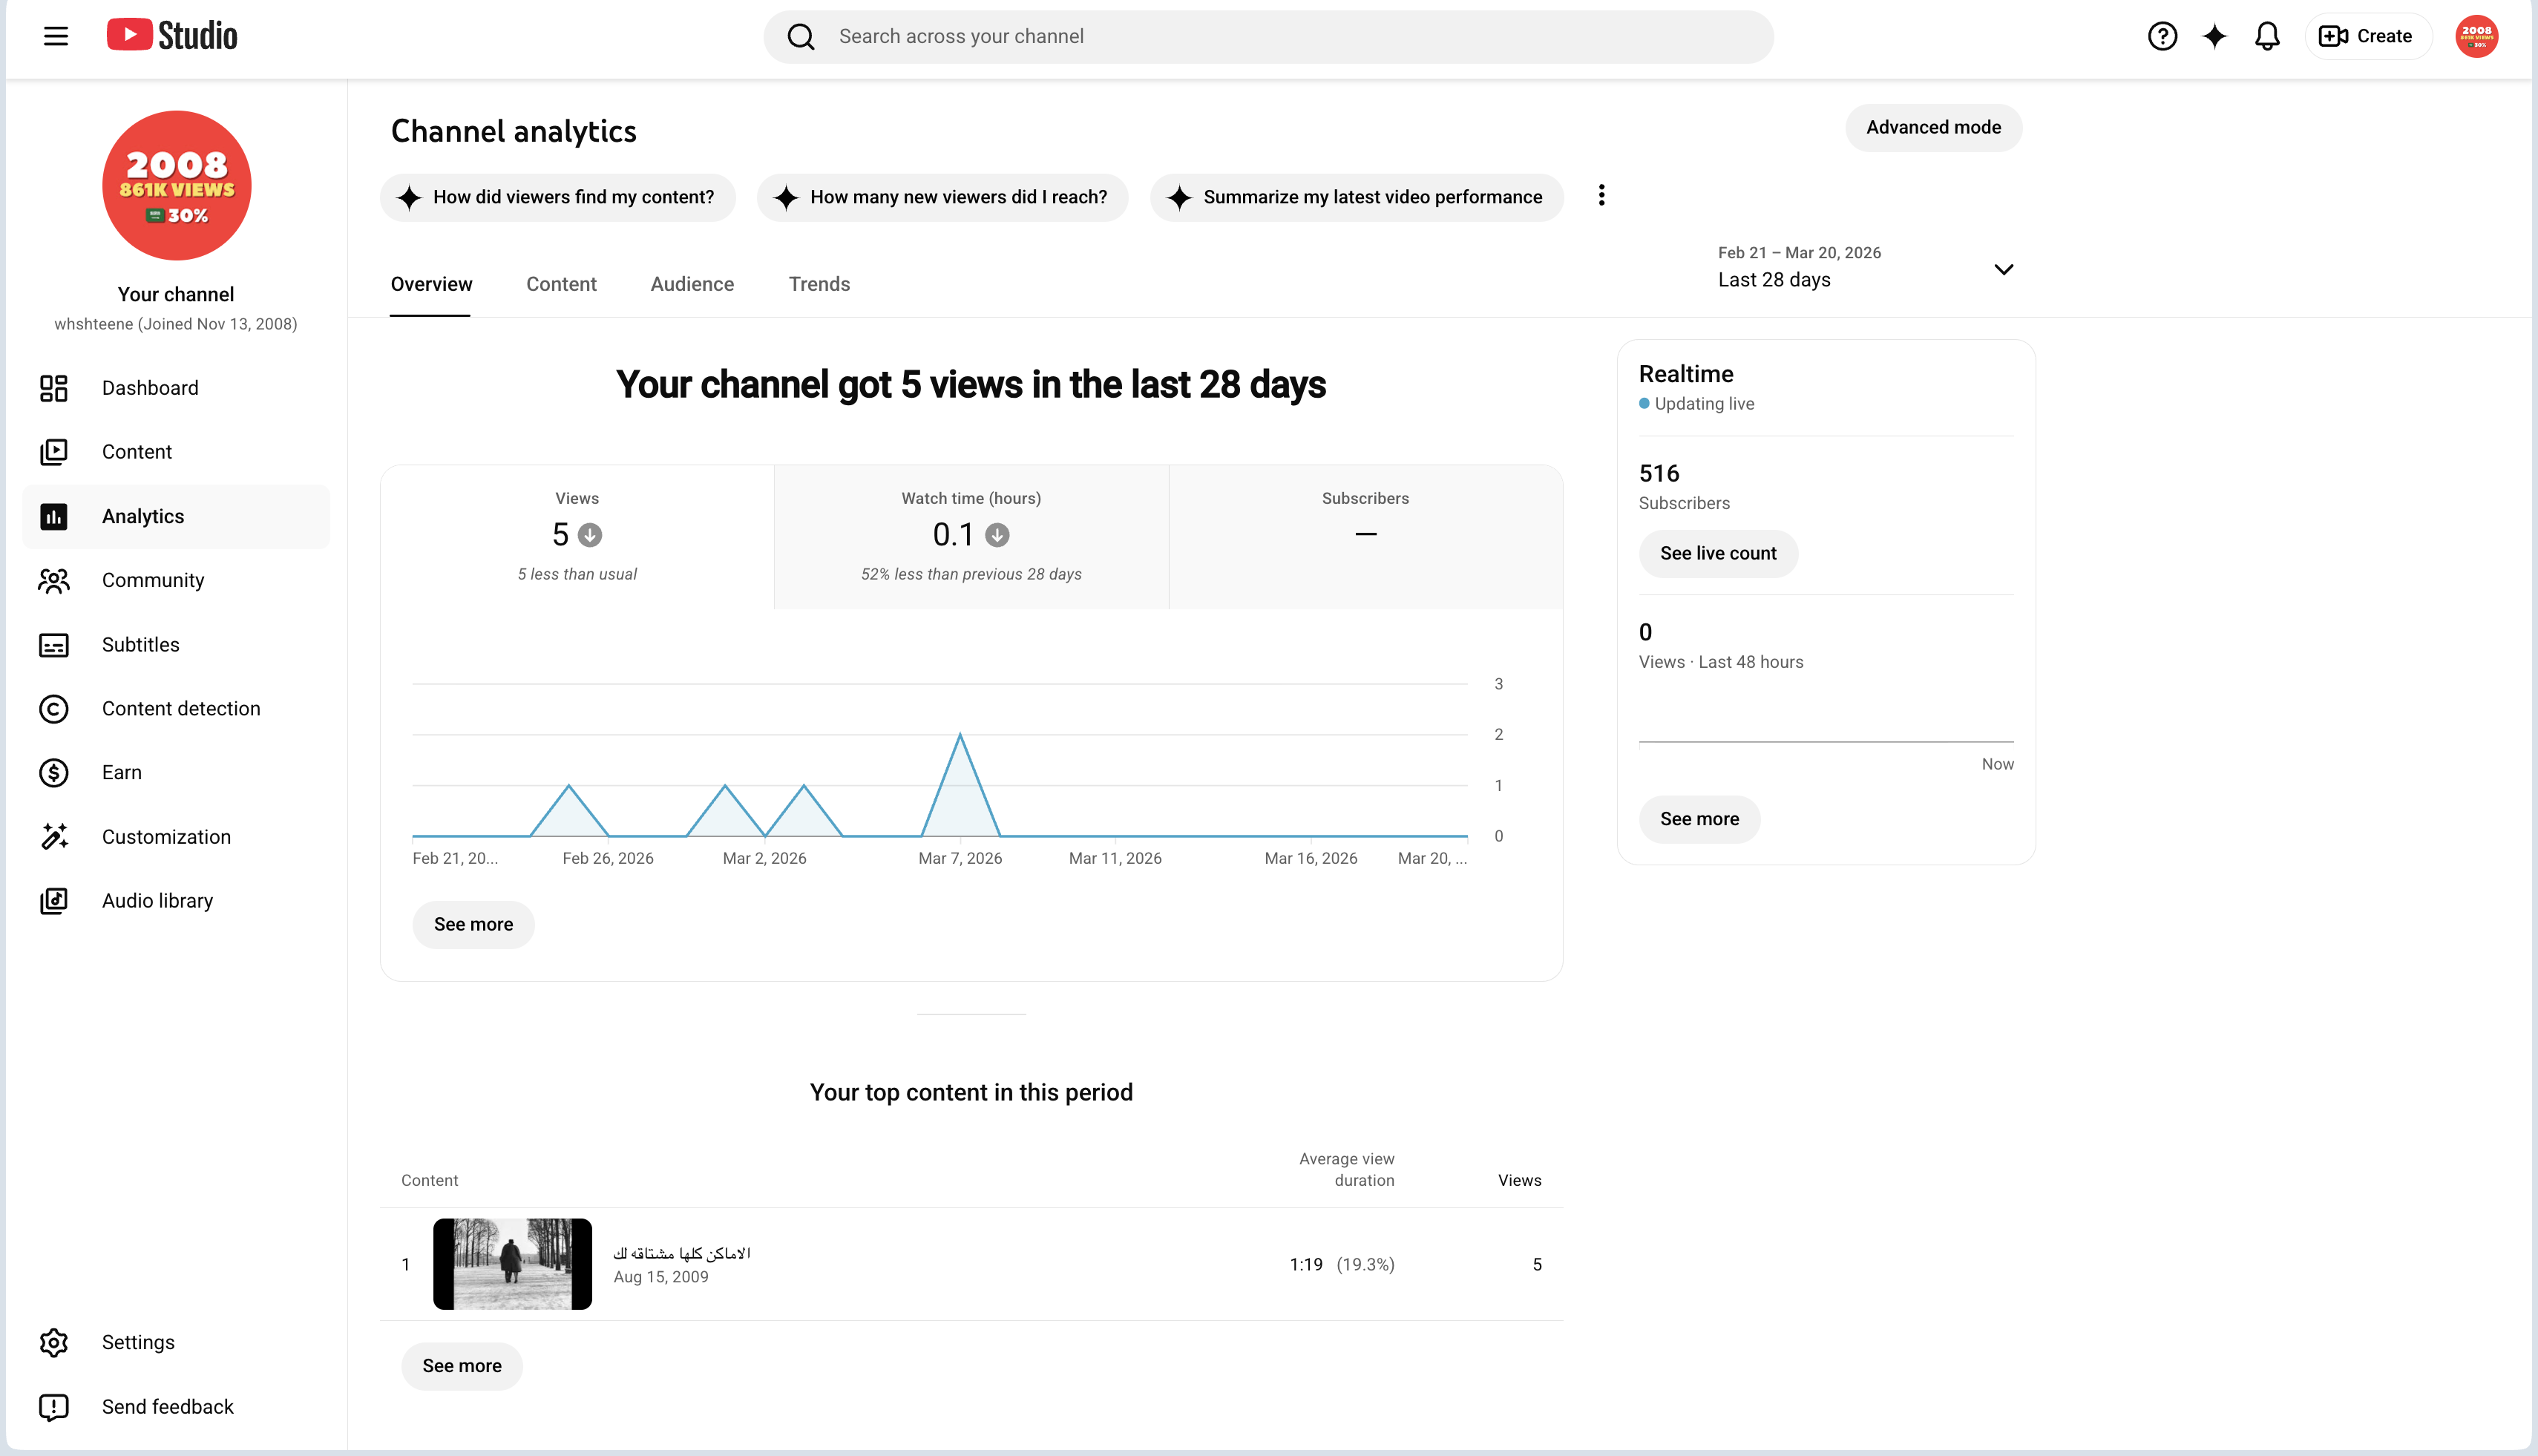The image size is (2538, 1456).
Task: Go to Dashboard in the sidebar
Action: click(176, 388)
